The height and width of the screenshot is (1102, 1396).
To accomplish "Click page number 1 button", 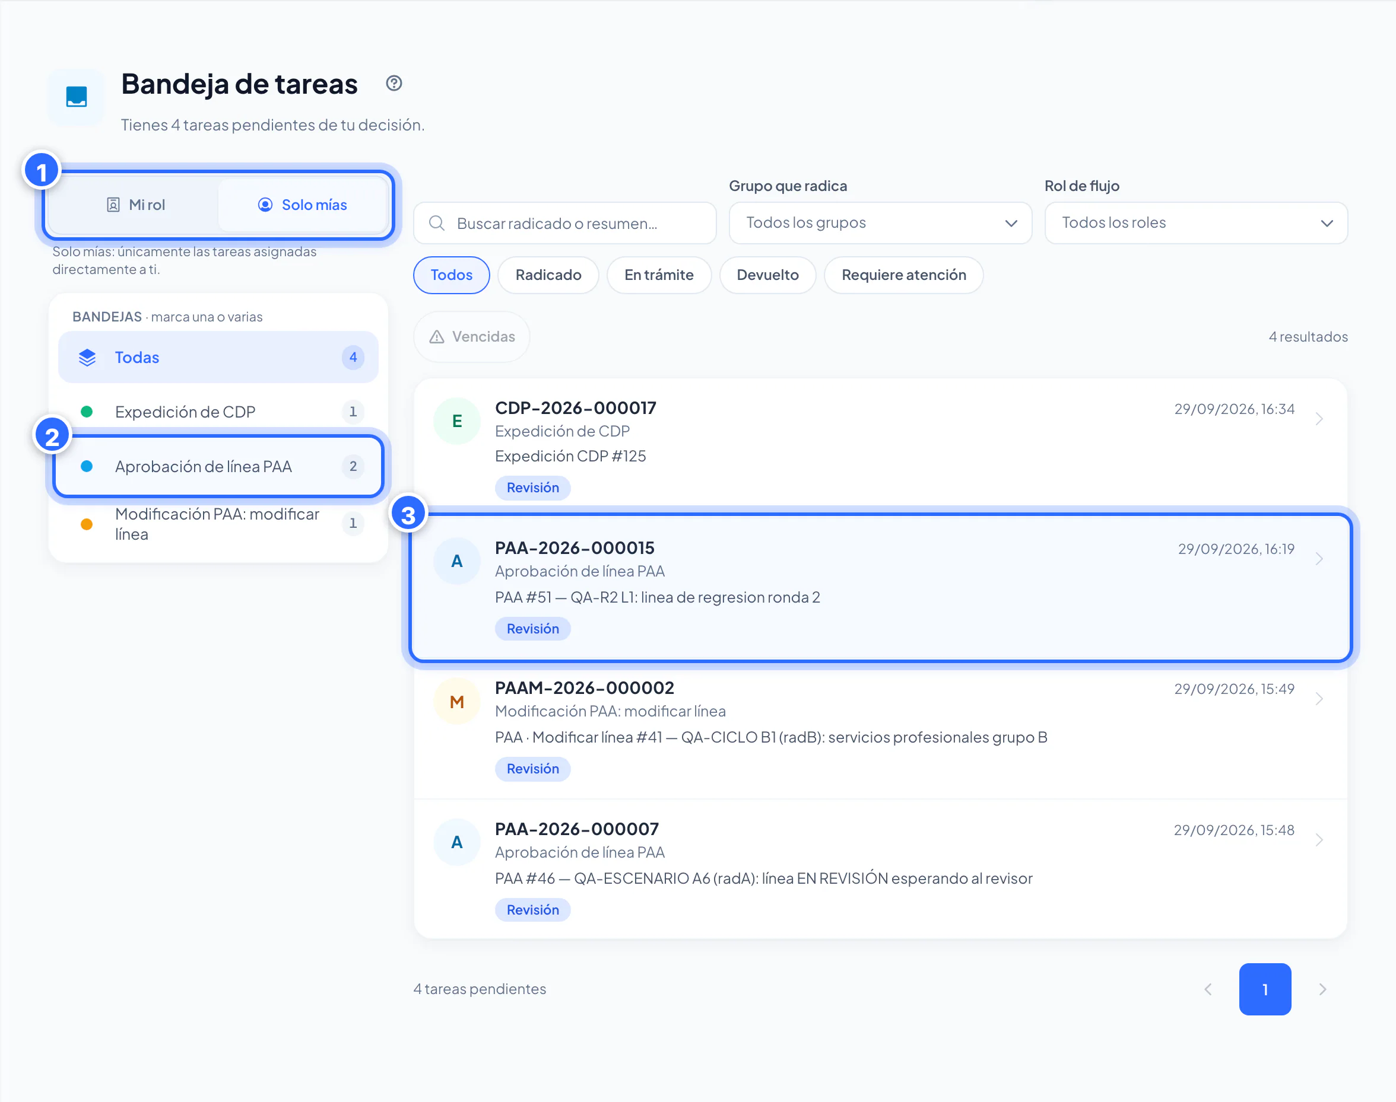I will [1265, 989].
